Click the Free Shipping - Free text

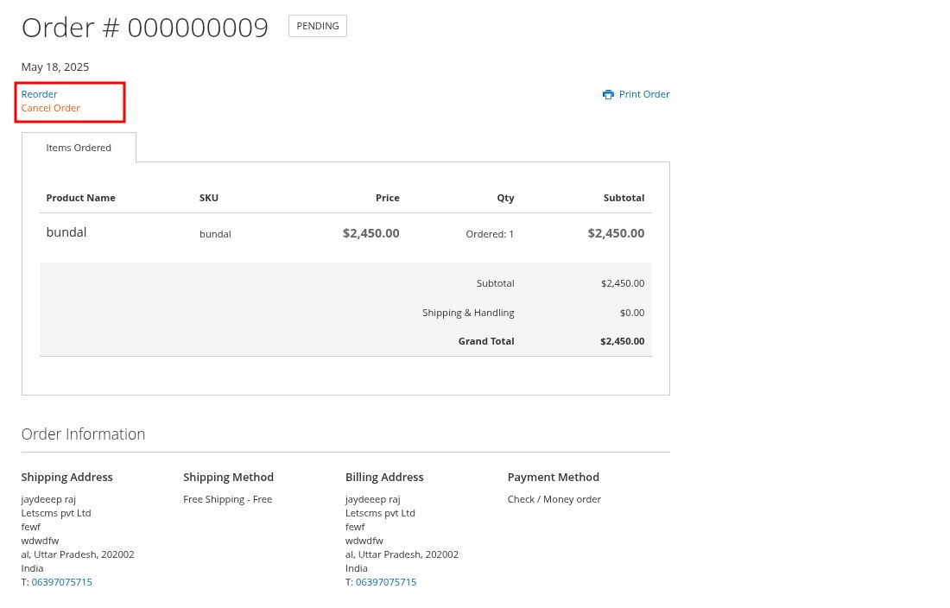click(x=227, y=499)
